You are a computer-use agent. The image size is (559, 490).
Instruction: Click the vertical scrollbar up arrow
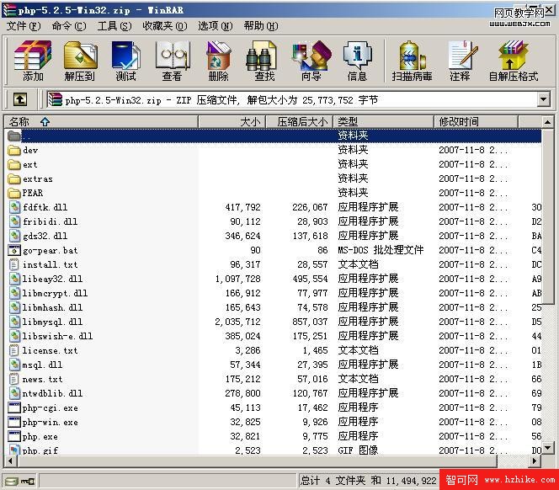548,122
